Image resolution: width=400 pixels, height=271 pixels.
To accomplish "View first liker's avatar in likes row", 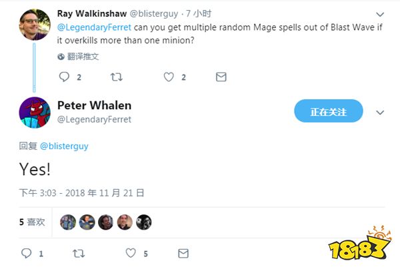I will pyautogui.click(x=68, y=222).
